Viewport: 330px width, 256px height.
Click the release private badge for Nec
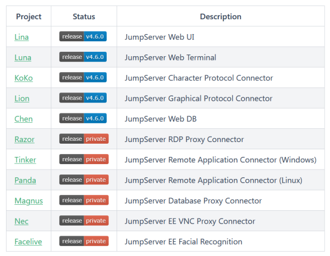84,220
